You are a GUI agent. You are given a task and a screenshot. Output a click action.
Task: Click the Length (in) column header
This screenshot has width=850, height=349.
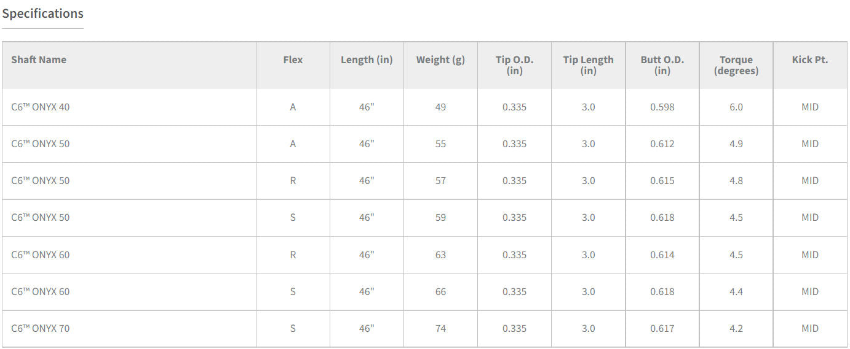coord(367,59)
